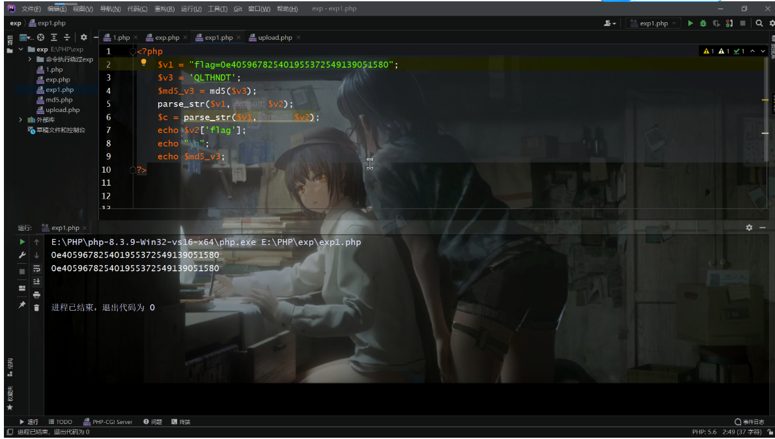Close the upload.php editor tab
The image size is (775, 439).
pos(298,38)
